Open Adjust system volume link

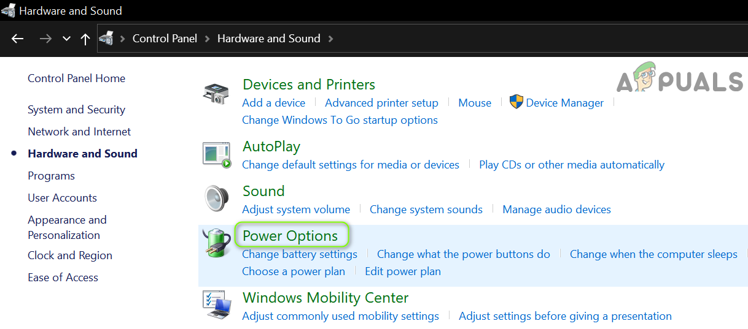[296, 210]
